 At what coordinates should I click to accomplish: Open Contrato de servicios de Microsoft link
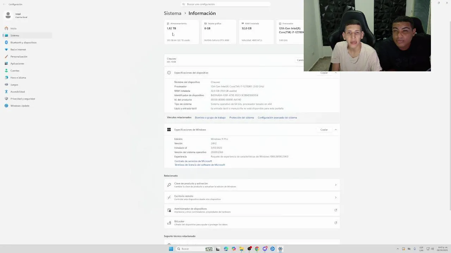coord(193,161)
